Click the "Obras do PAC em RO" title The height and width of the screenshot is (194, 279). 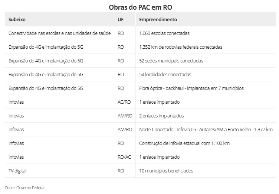tap(140, 7)
